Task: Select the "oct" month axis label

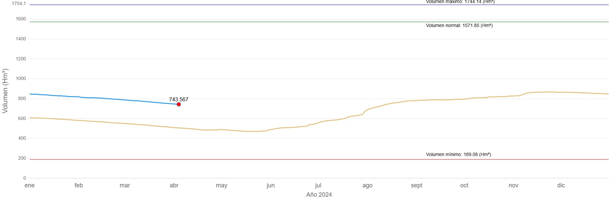Action: [464, 185]
